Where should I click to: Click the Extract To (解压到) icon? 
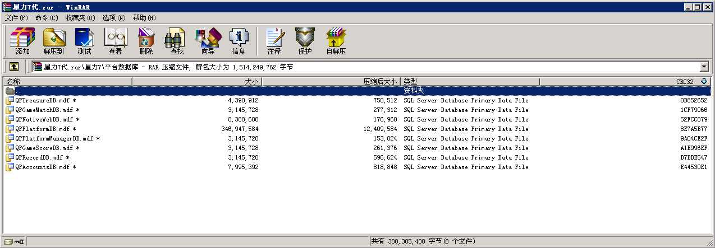click(54, 41)
